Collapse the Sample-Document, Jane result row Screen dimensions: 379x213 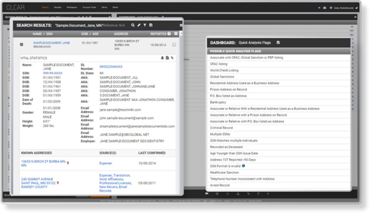(x=22, y=44)
